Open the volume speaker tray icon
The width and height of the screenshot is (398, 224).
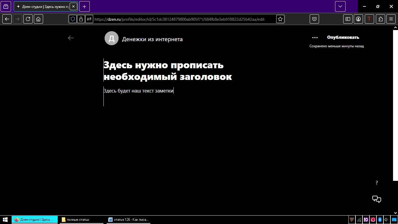pos(386,220)
